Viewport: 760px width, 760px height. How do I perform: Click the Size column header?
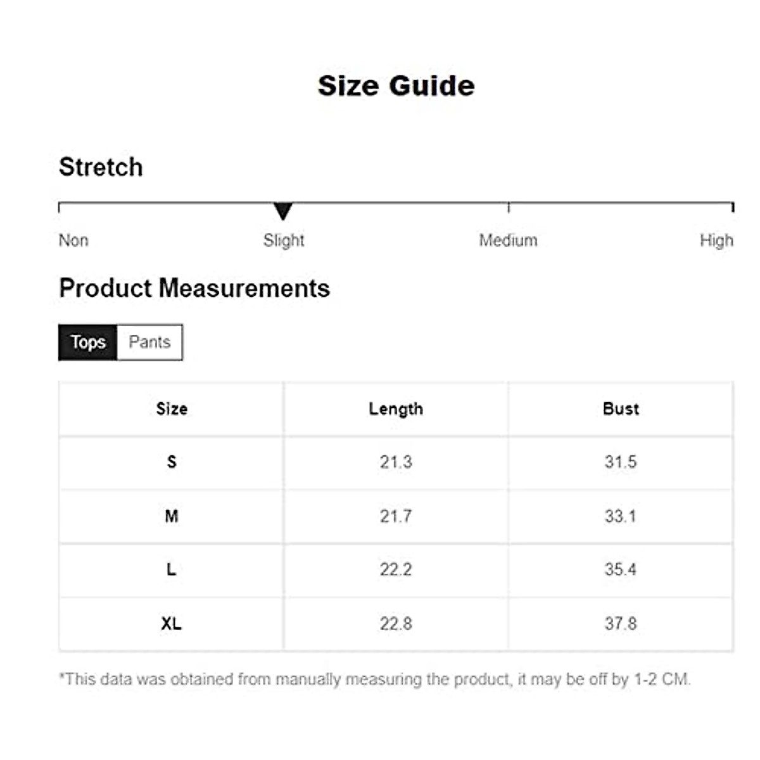point(172,409)
